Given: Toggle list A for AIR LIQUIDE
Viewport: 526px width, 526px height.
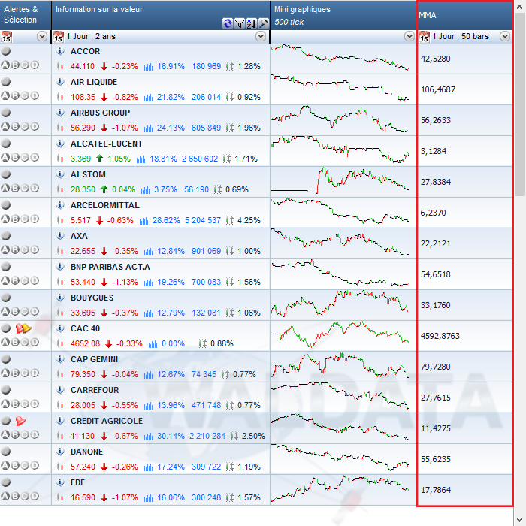Looking at the screenshot, I should [x=5, y=96].
